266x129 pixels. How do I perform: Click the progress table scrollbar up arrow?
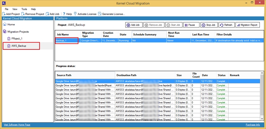pyautogui.click(x=262, y=73)
